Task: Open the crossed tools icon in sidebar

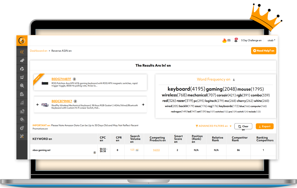Action: tap(22, 136)
